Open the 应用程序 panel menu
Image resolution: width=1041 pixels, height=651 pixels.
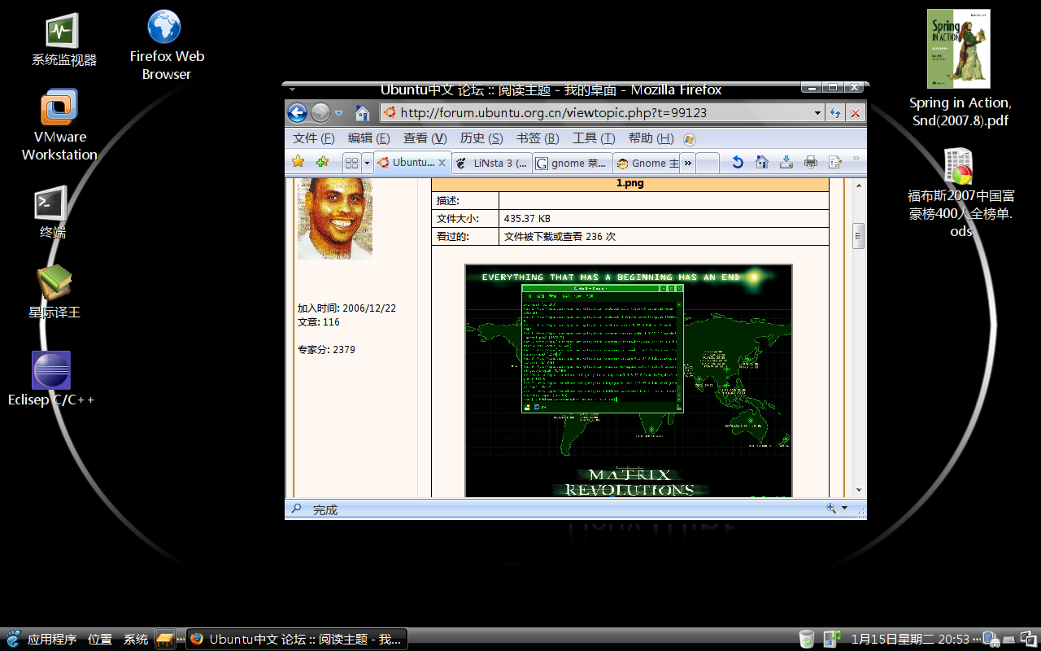52,640
